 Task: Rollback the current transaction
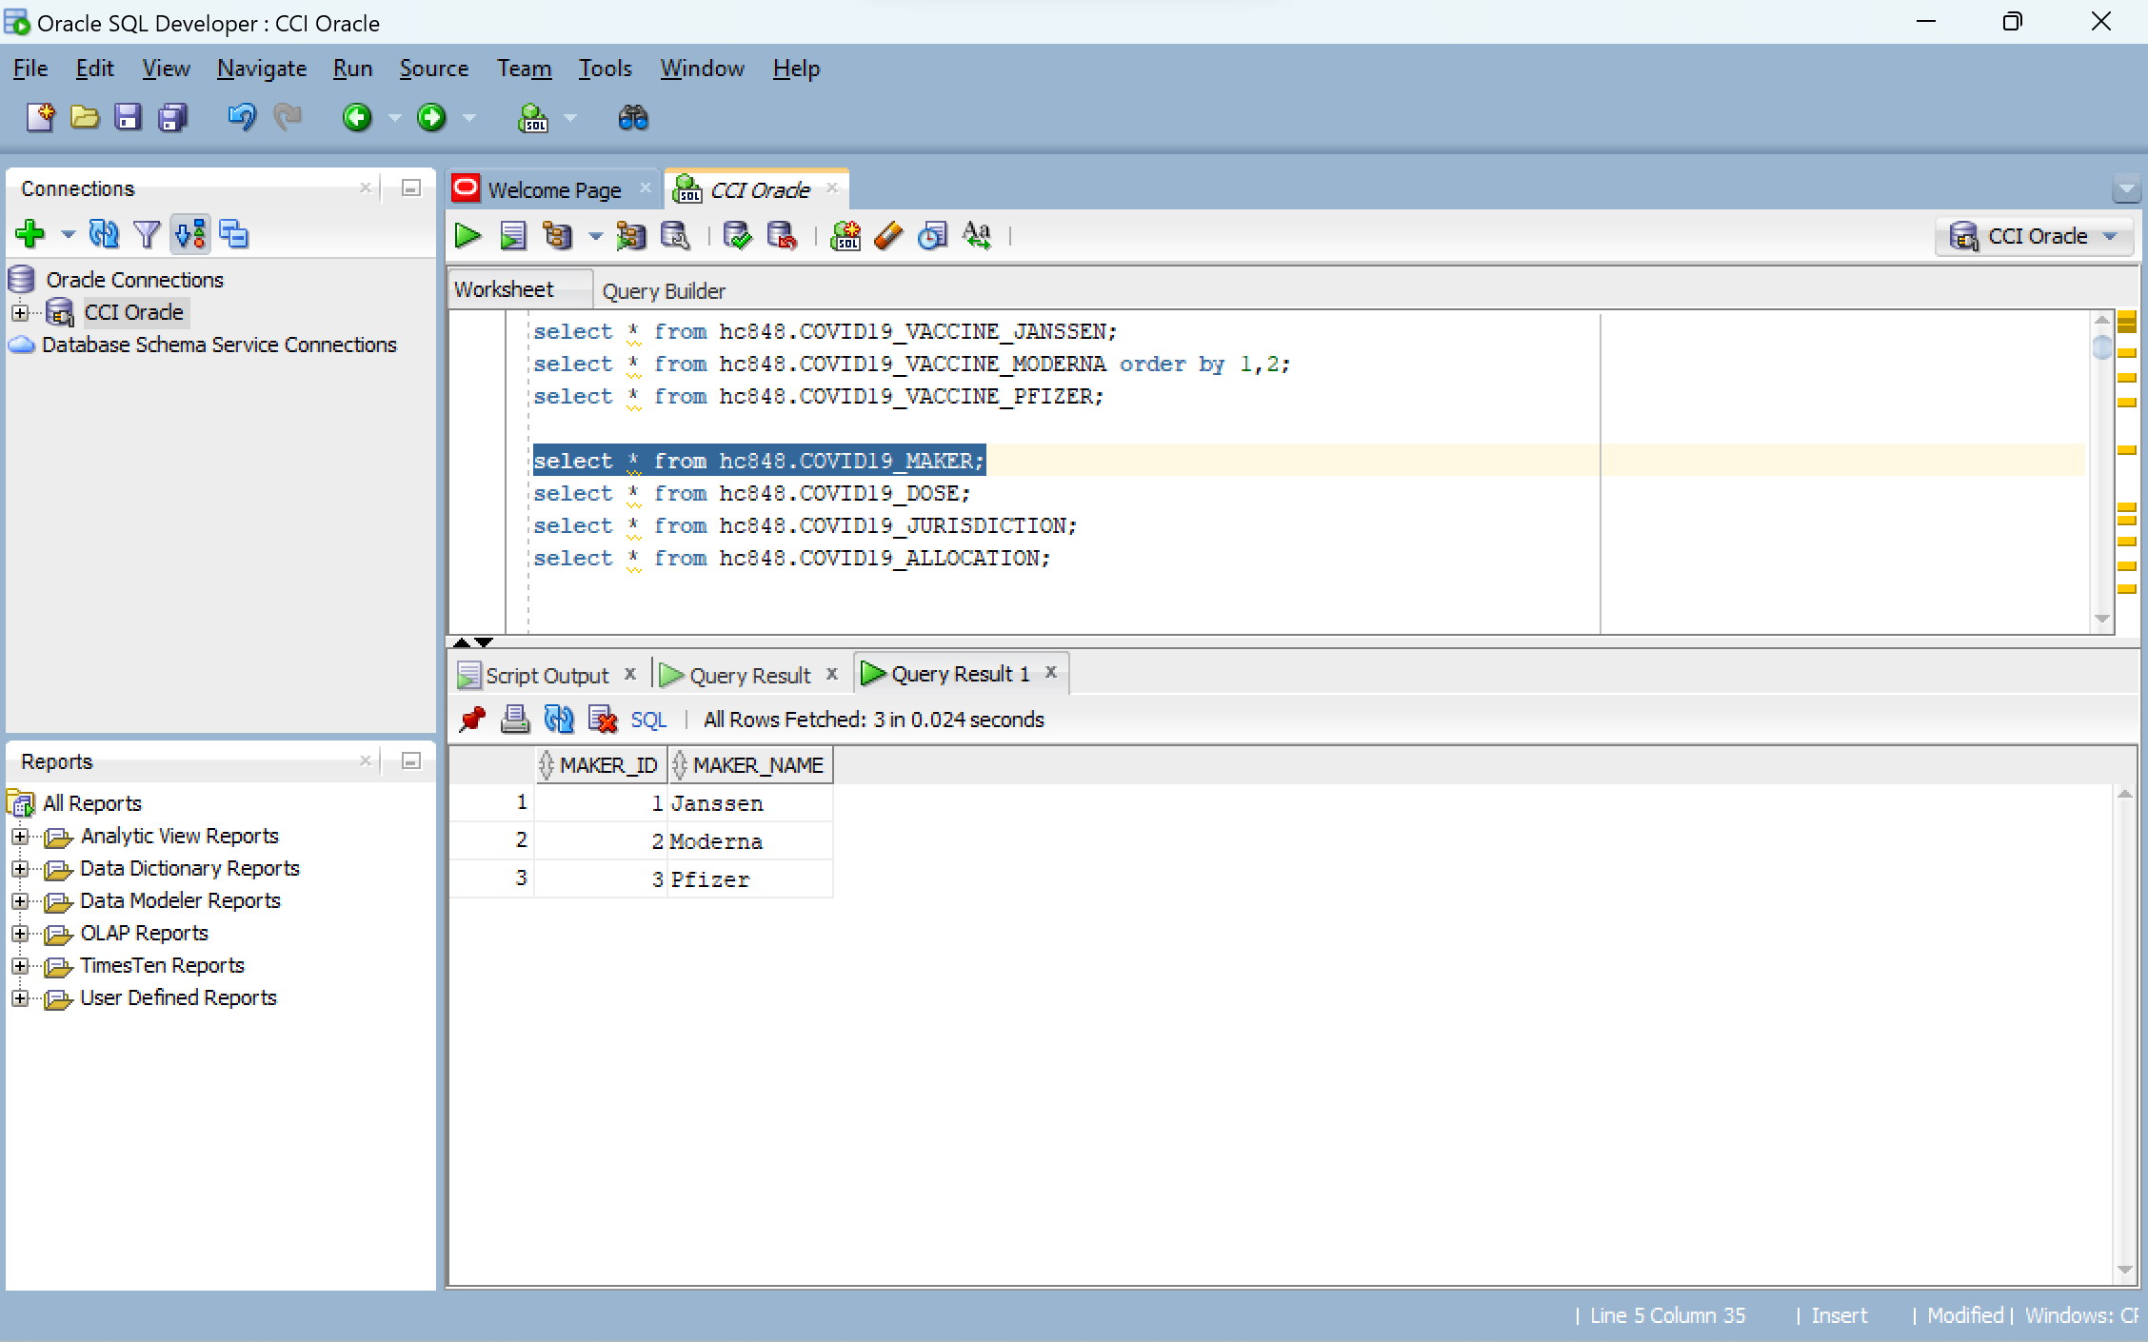(x=783, y=236)
